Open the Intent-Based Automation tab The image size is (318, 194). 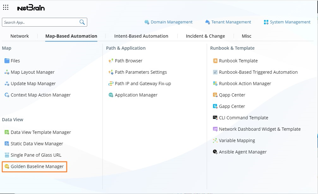tap(141, 36)
